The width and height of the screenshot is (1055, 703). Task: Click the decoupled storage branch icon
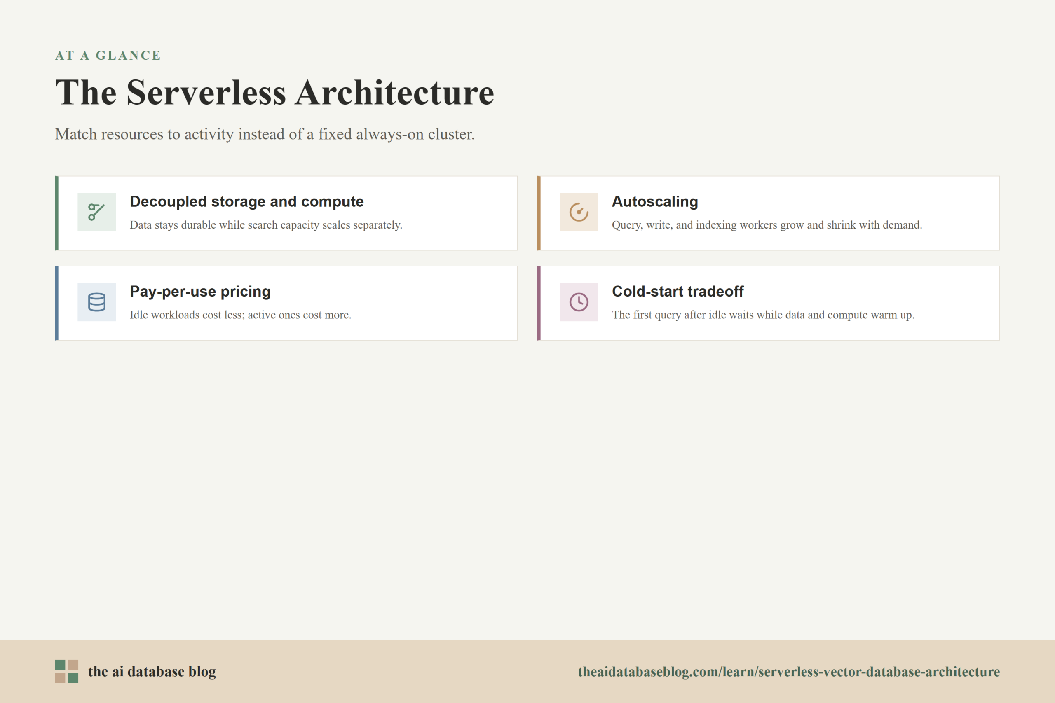[96, 212]
